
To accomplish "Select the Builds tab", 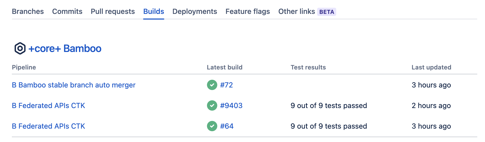I will [x=154, y=12].
